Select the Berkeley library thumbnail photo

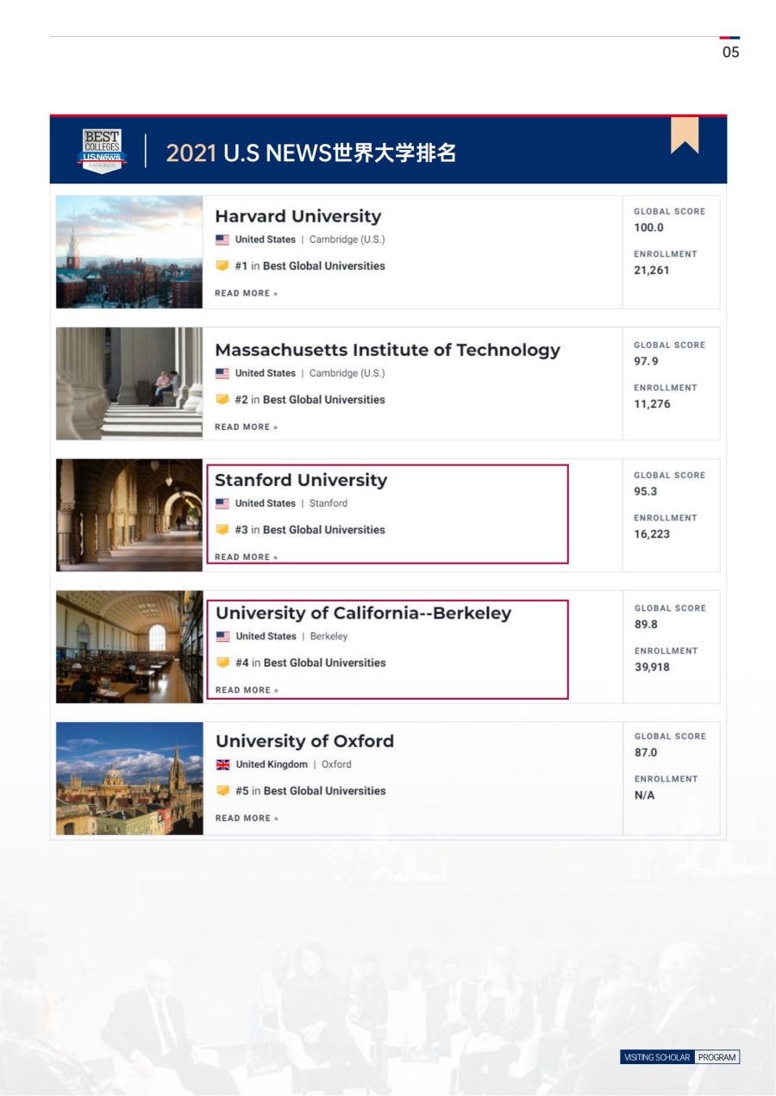[x=129, y=647]
